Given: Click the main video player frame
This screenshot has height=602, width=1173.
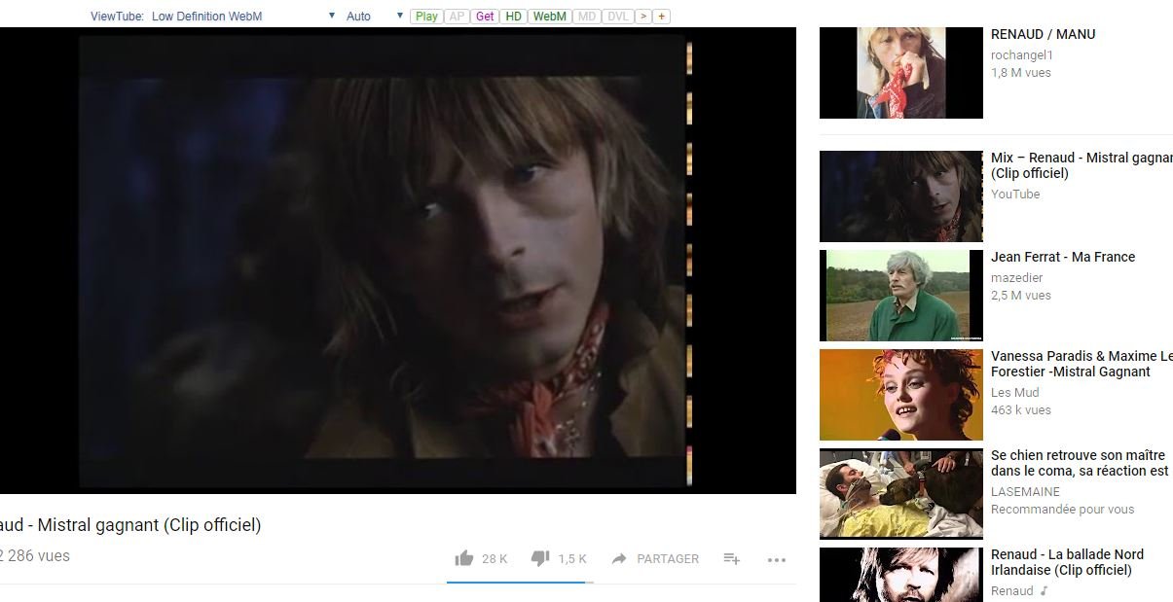Looking at the screenshot, I should click(398, 260).
